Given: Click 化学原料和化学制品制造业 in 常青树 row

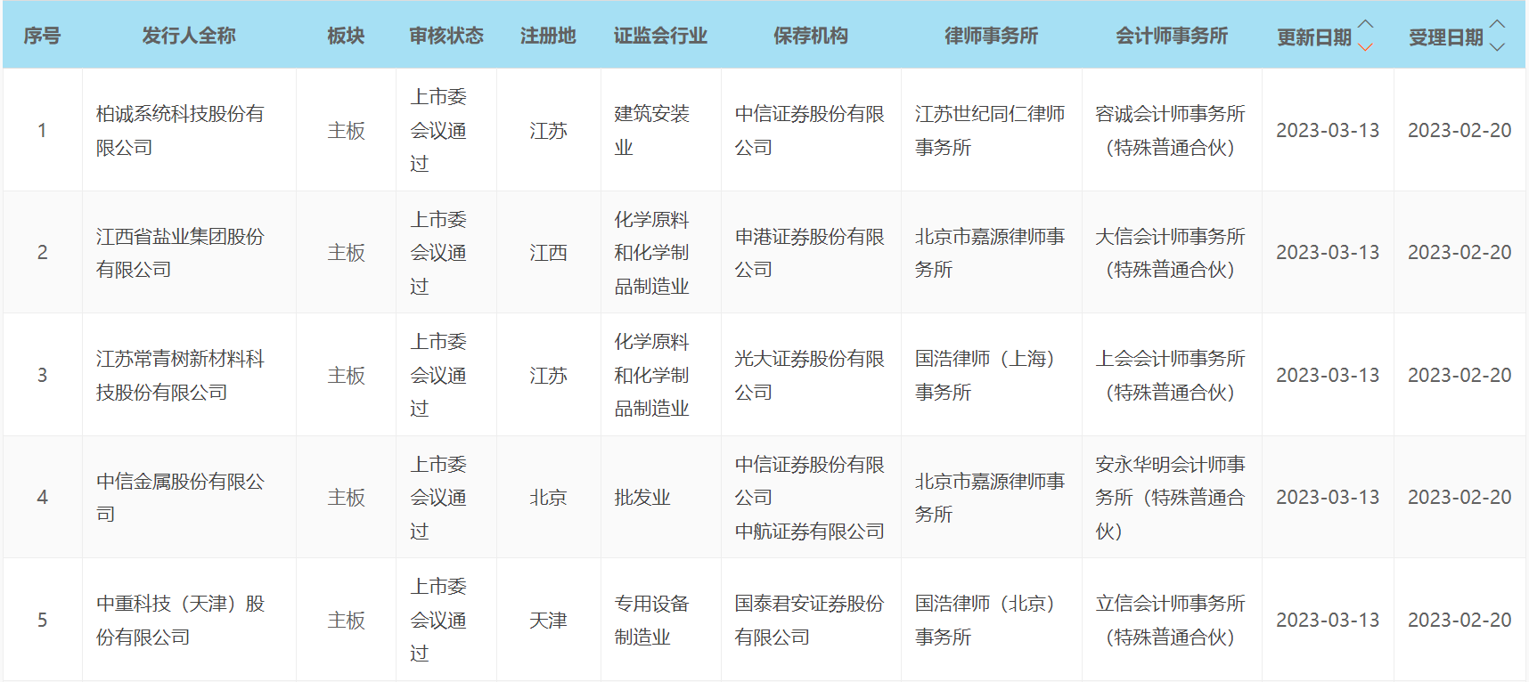Looking at the screenshot, I should (651, 375).
